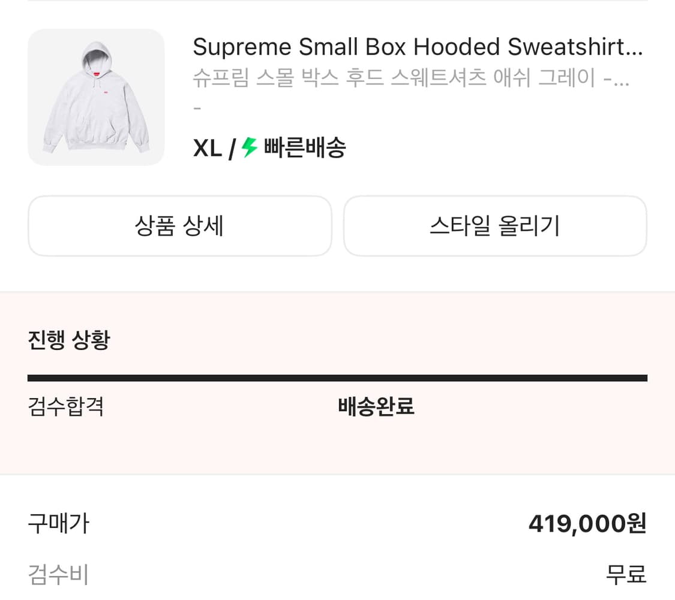Click the 상품 상세 button
The height and width of the screenshot is (600, 675).
(x=179, y=225)
